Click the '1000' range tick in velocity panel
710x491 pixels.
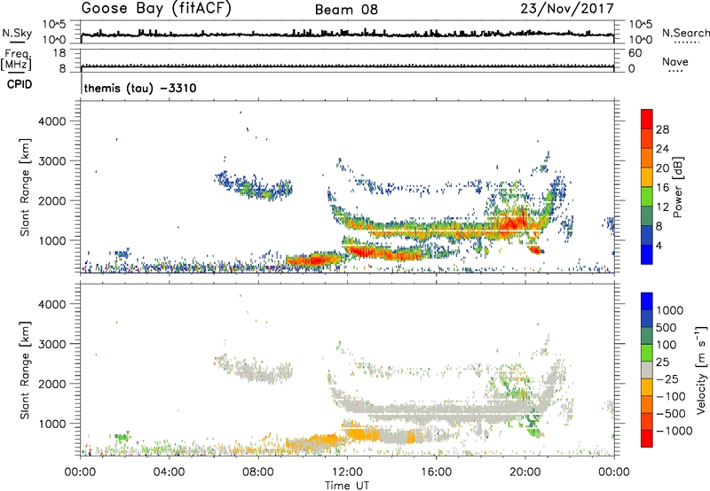coord(52,424)
